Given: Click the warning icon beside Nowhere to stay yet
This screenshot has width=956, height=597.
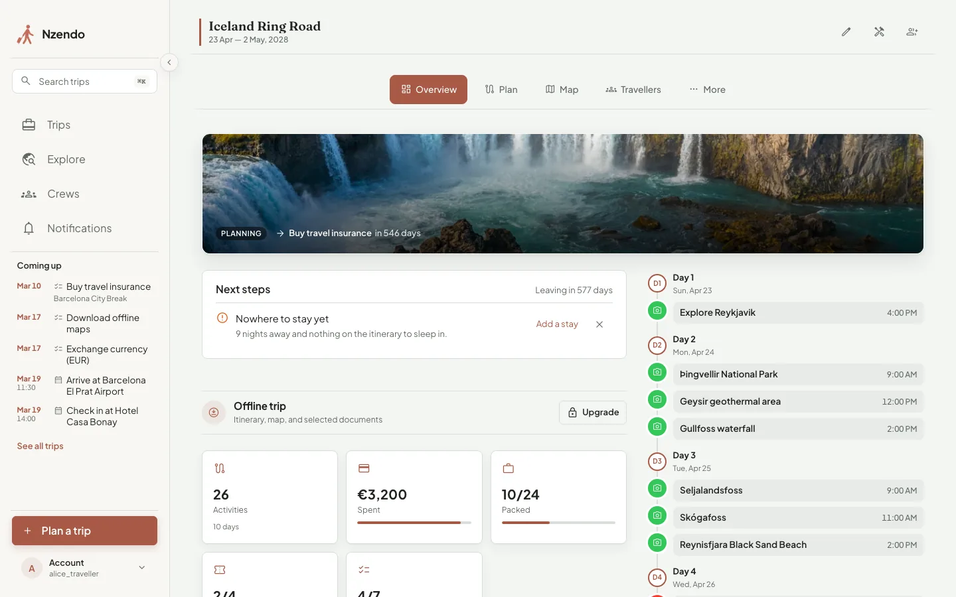Looking at the screenshot, I should tap(222, 318).
